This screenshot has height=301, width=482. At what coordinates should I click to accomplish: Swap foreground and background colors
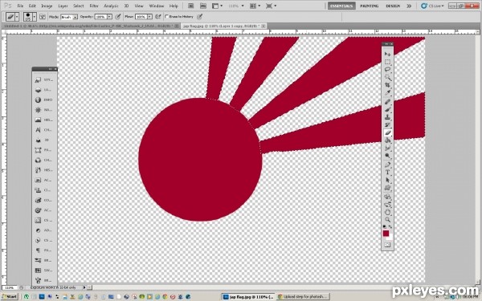pyautogui.click(x=390, y=226)
